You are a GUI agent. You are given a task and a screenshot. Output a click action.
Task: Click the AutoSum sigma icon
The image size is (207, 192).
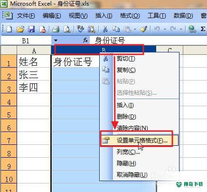pos(203,29)
